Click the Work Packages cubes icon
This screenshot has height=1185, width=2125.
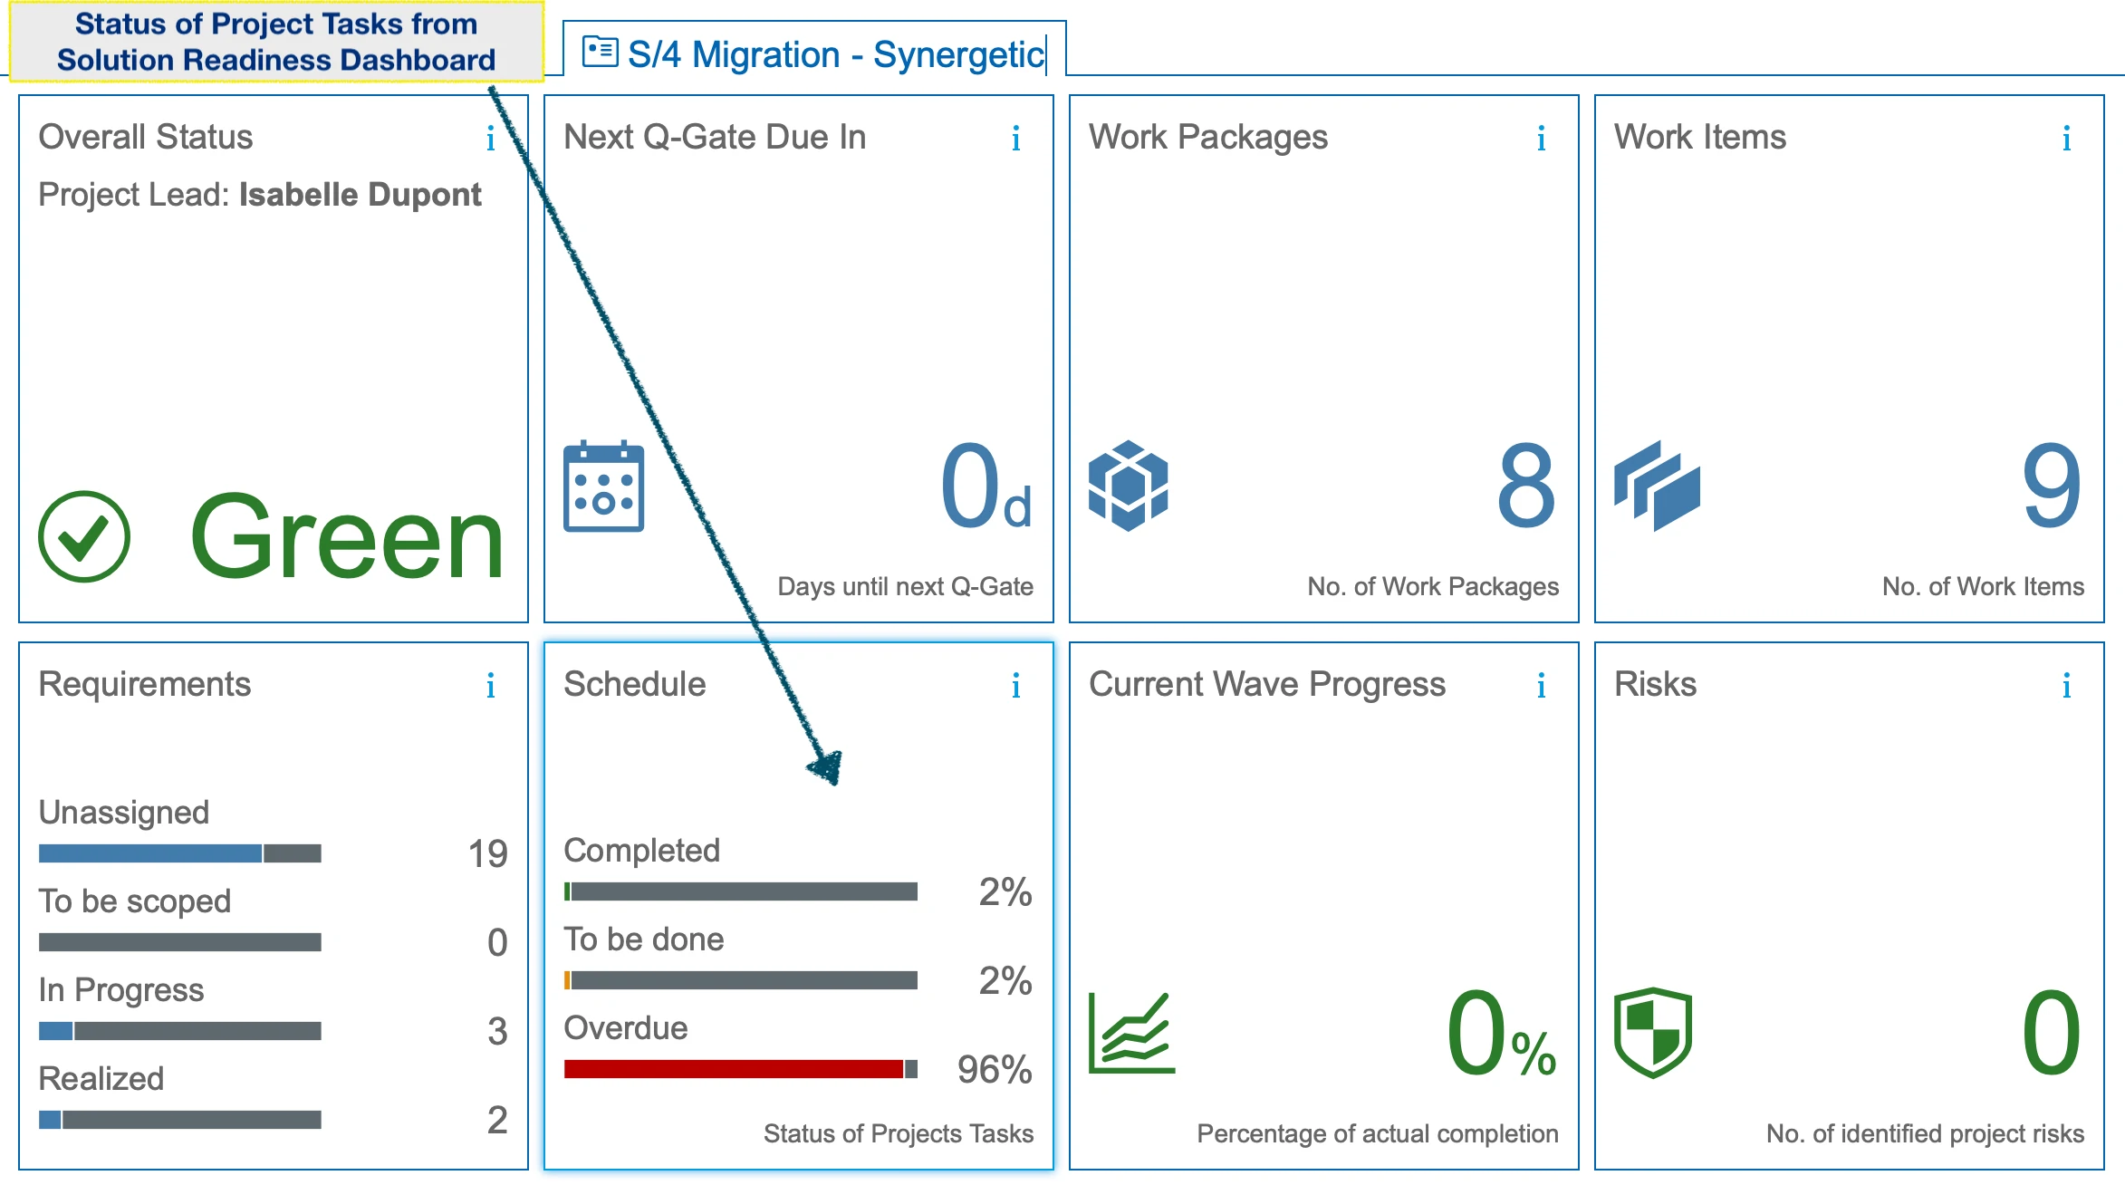coord(1128,487)
